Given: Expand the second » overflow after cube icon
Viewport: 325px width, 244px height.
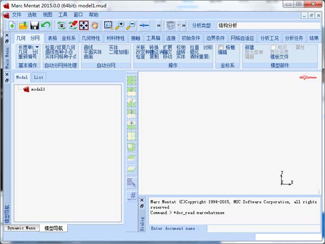Looking at the screenshot, I should (x=184, y=25).
